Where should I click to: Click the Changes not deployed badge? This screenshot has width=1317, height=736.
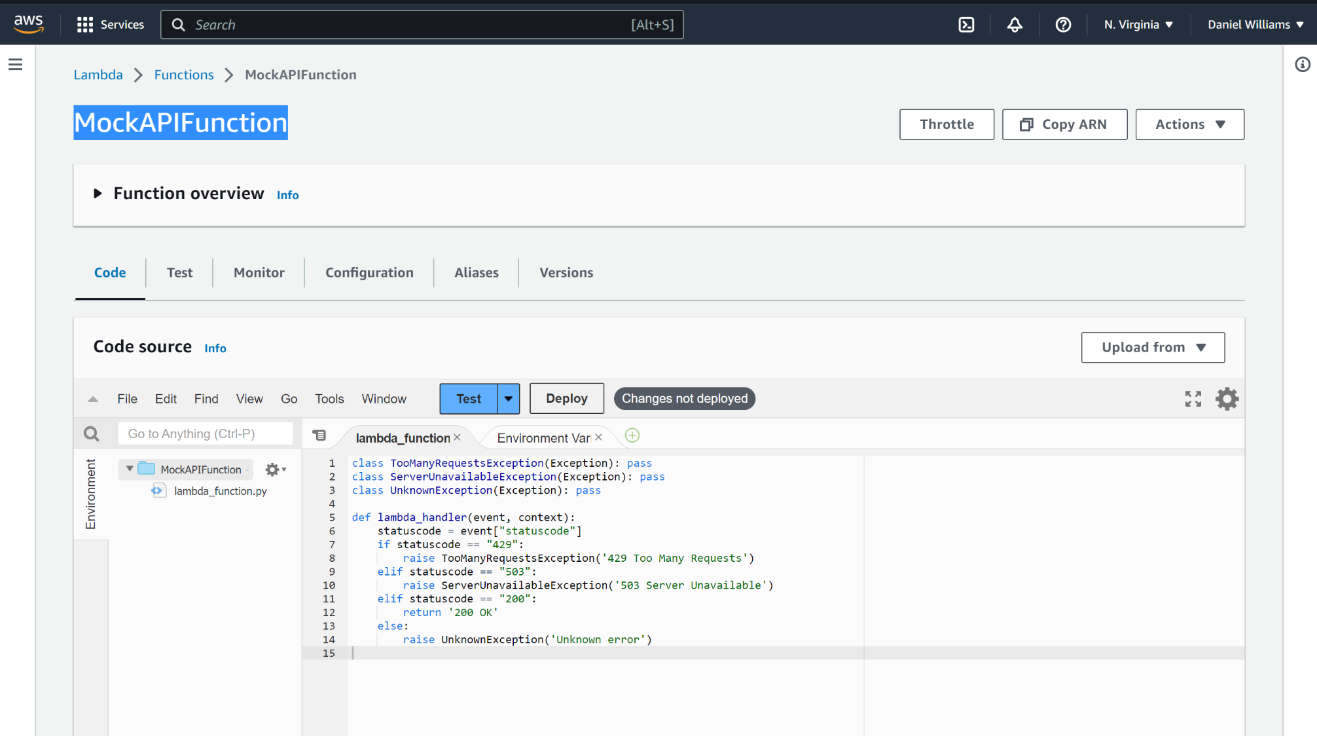[685, 399]
